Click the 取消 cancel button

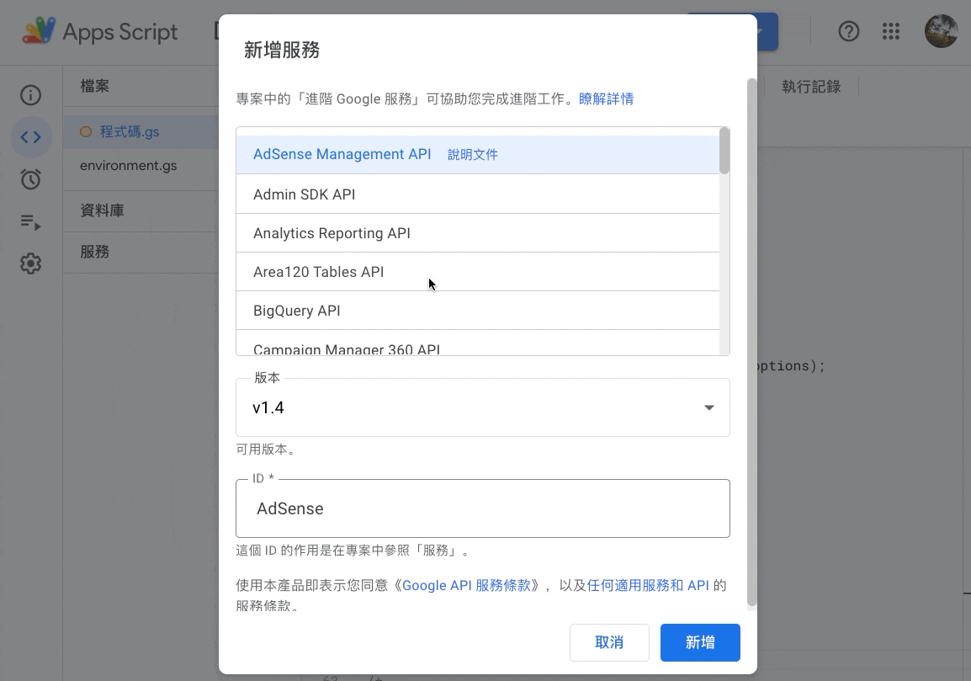[609, 642]
